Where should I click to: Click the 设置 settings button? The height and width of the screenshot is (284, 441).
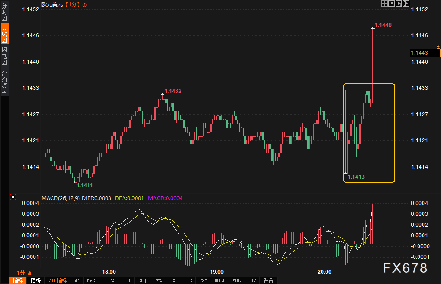[269, 280]
